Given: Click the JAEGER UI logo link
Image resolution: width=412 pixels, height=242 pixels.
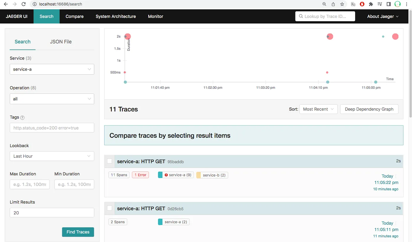Looking at the screenshot, I should [17, 16].
